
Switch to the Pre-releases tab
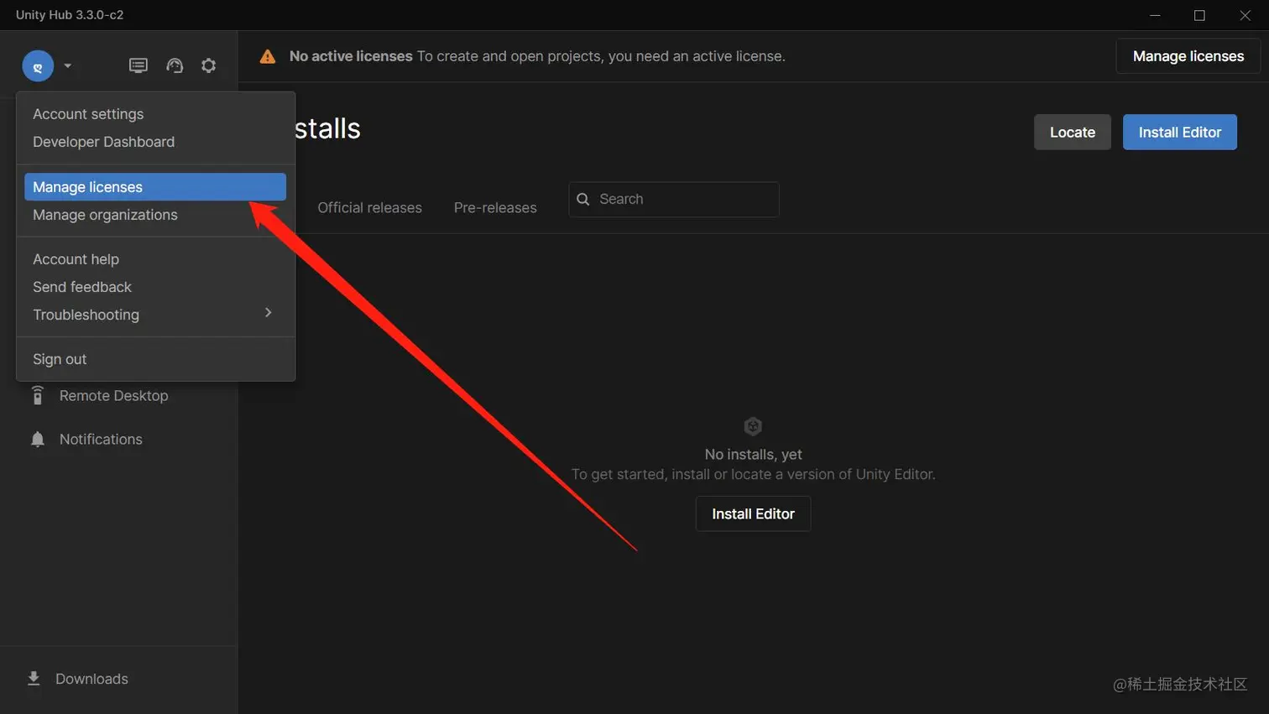pyautogui.click(x=495, y=208)
